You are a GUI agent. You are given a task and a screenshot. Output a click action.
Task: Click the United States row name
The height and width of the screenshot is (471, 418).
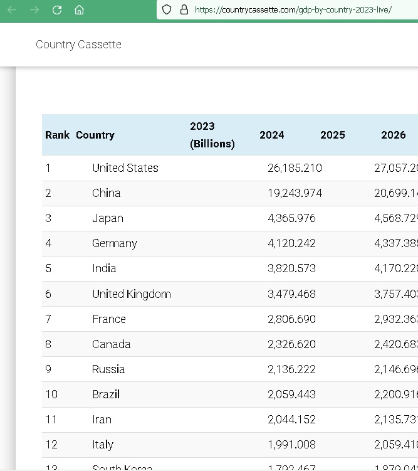pyautogui.click(x=125, y=168)
